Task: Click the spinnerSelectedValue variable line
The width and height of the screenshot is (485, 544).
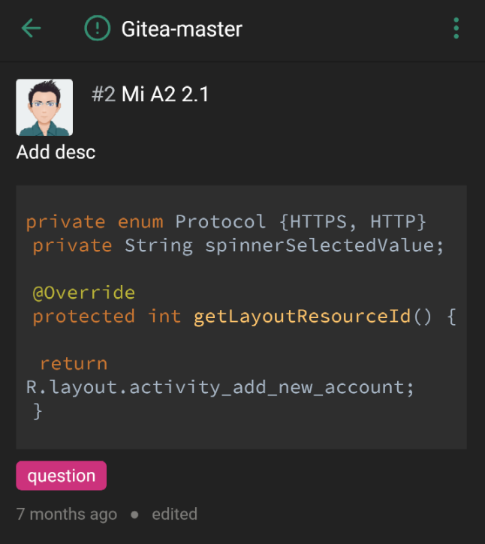Action: pyautogui.click(x=238, y=245)
